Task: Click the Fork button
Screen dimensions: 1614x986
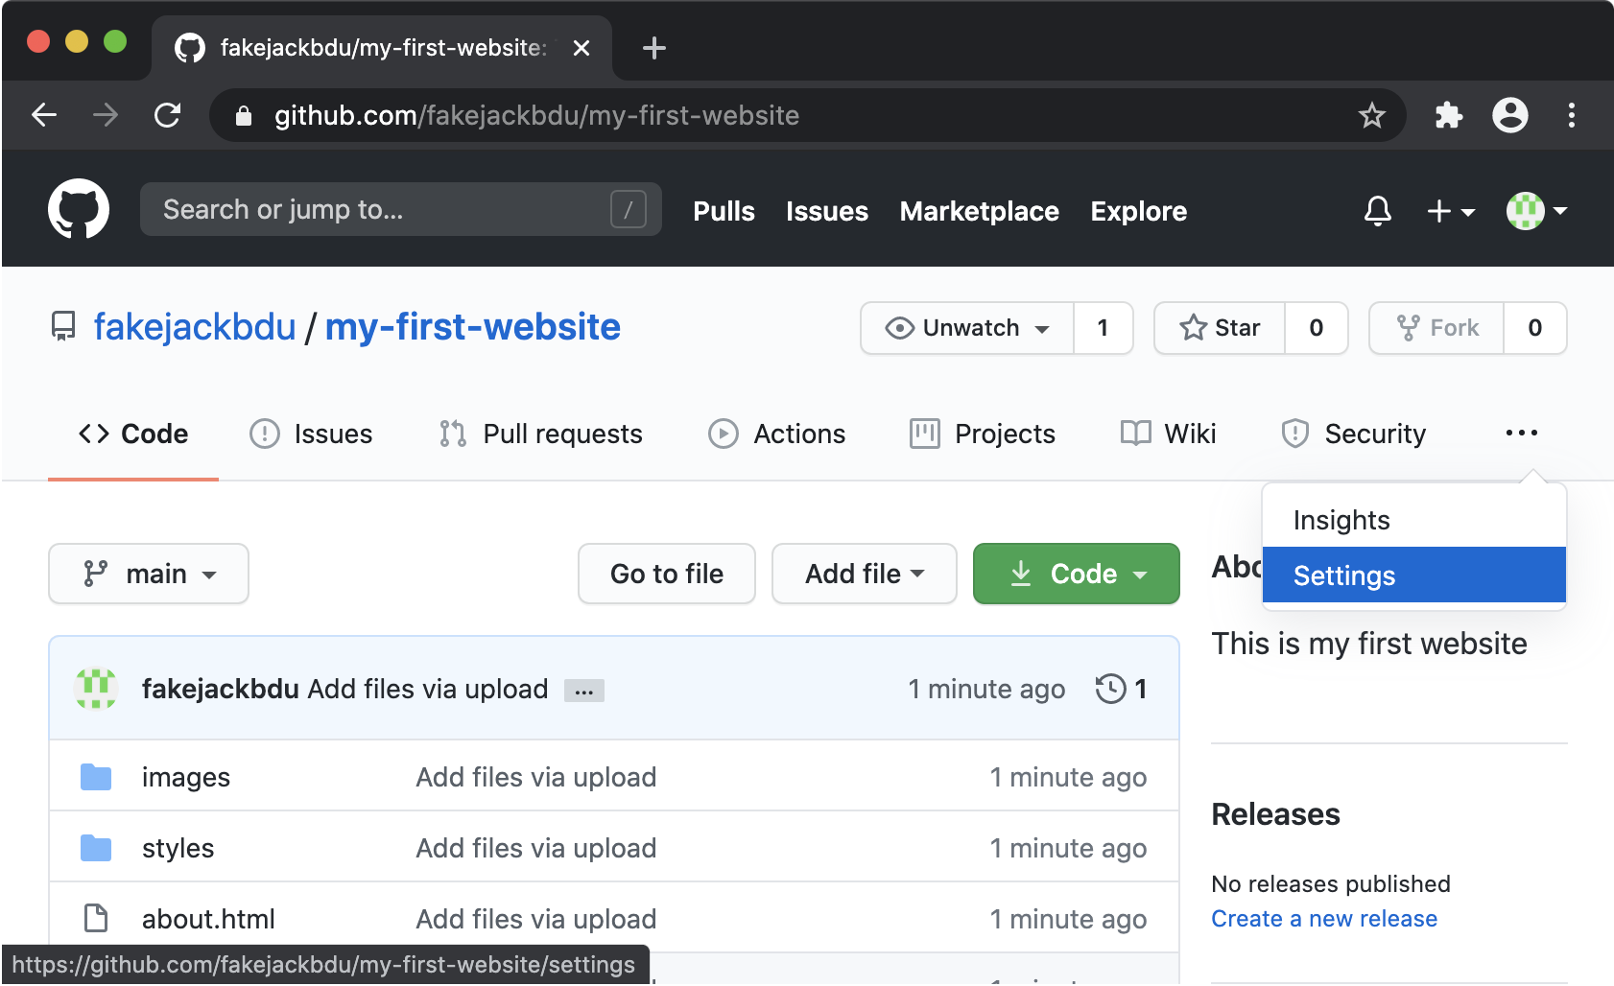Action: pyautogui.click(x=1436, y=328)
